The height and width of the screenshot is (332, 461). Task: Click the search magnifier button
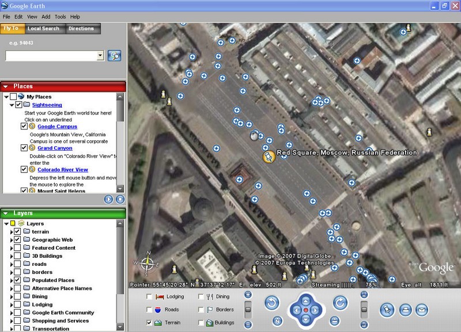coord(114,55)
